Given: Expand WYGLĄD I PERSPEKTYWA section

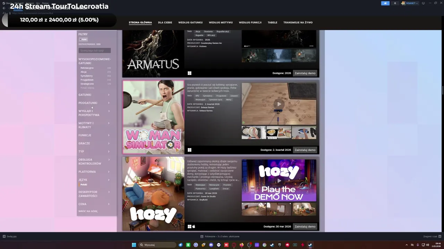Looking at the screenshot, I should tap(94, 113).
